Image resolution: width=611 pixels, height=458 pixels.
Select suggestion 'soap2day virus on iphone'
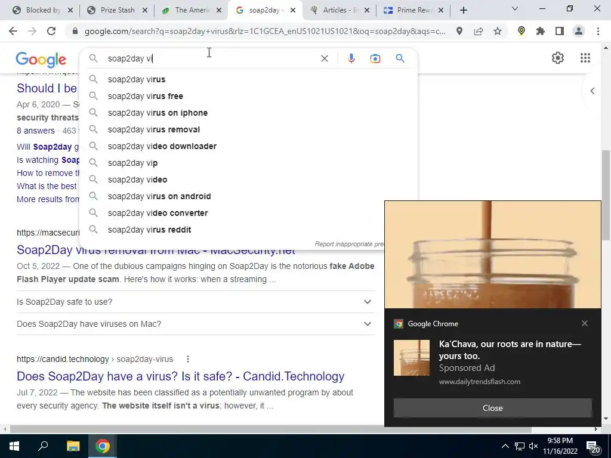248,113
